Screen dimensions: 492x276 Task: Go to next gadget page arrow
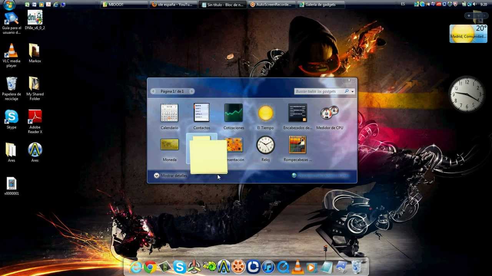point(192,91)
